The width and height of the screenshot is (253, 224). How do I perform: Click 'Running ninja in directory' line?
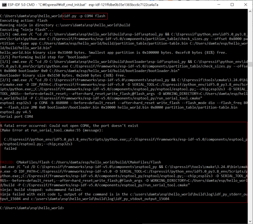(65, 25)
